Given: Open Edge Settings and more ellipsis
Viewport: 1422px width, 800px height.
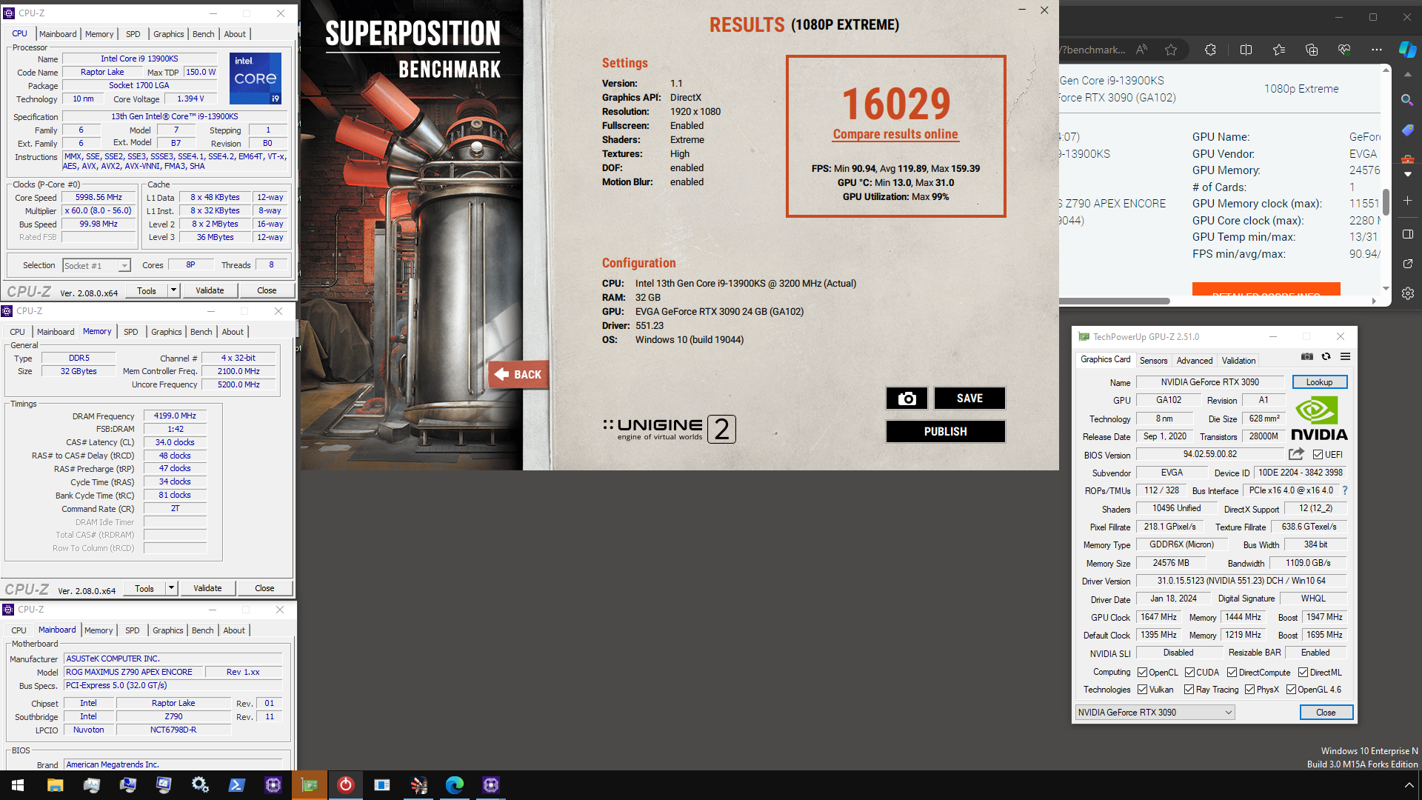Looking at the screenshot, I should [1376, 50].
